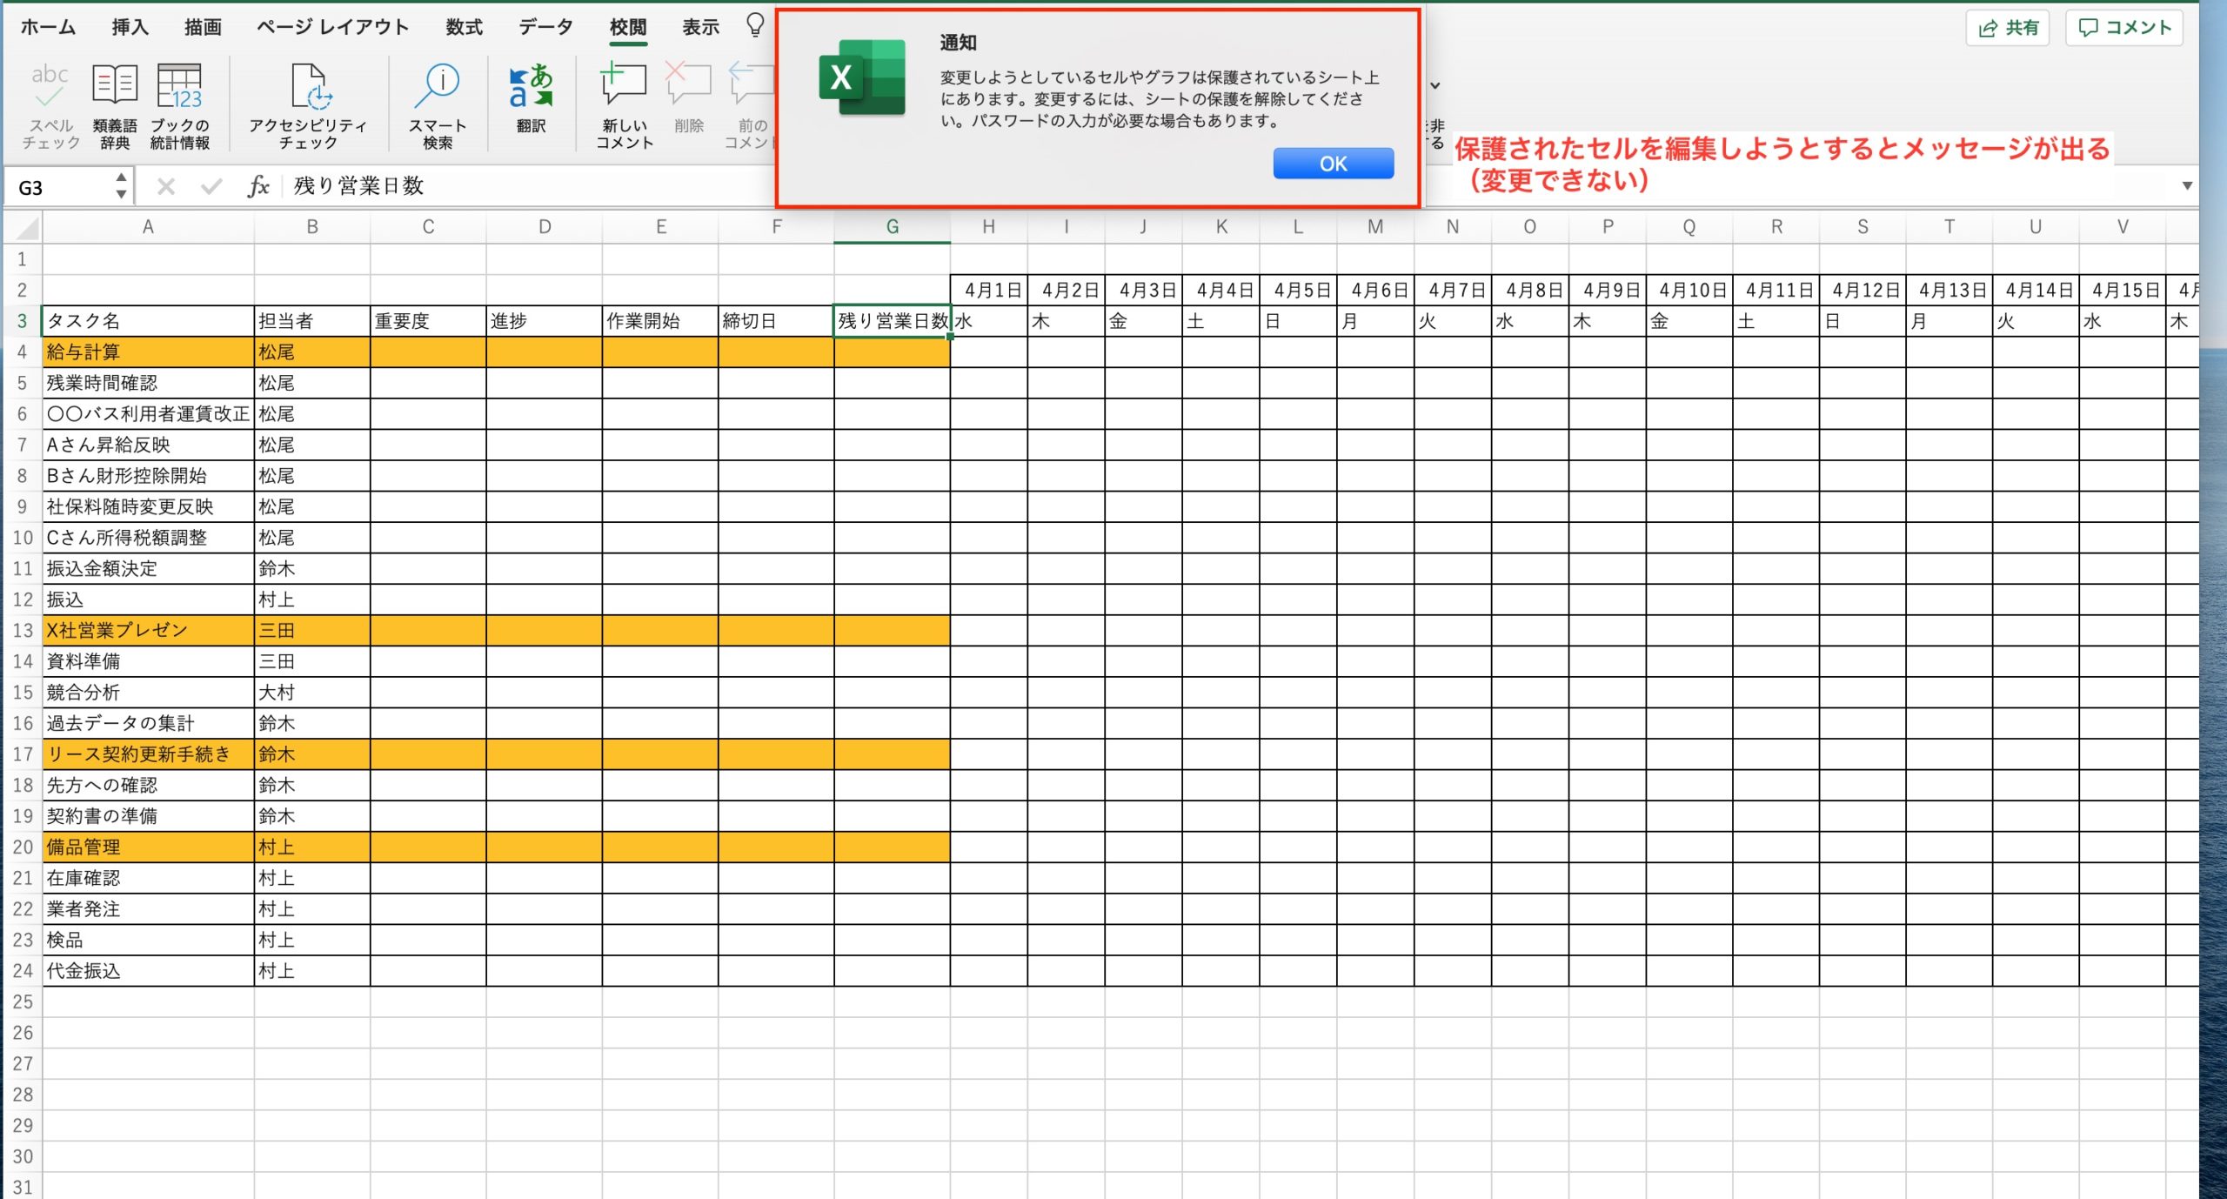Select cell 締切日 header
The height and width of the screenshot is (1199, 2227).
click(776, 321)
